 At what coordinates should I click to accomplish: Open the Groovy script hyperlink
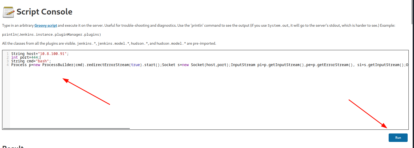[46, 26]
